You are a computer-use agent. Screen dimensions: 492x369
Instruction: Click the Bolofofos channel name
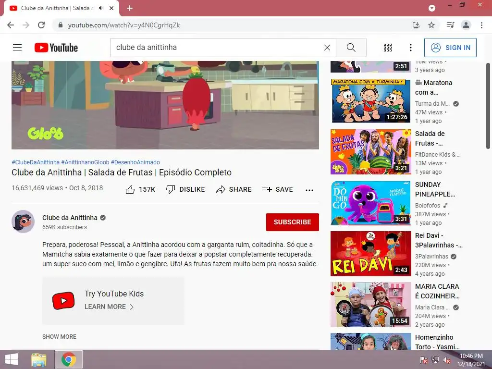tap(427, 206)
